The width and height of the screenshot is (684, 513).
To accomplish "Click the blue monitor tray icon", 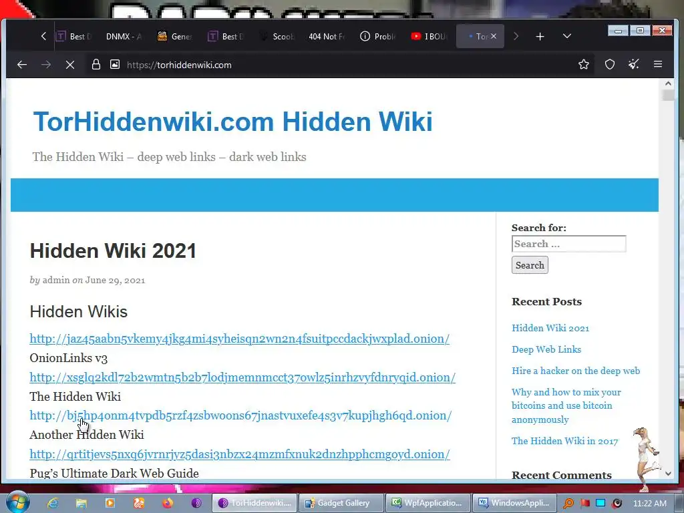I will (x=601, y=504).
